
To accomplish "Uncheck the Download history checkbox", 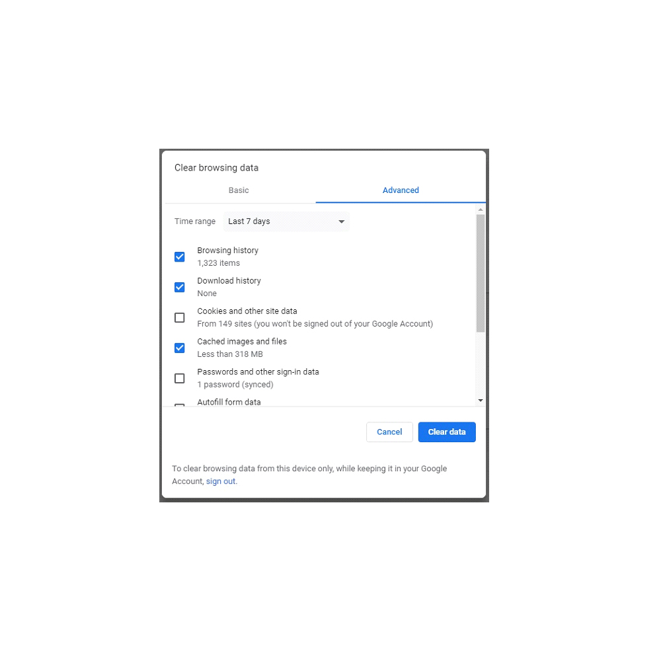I will [180, 287].
